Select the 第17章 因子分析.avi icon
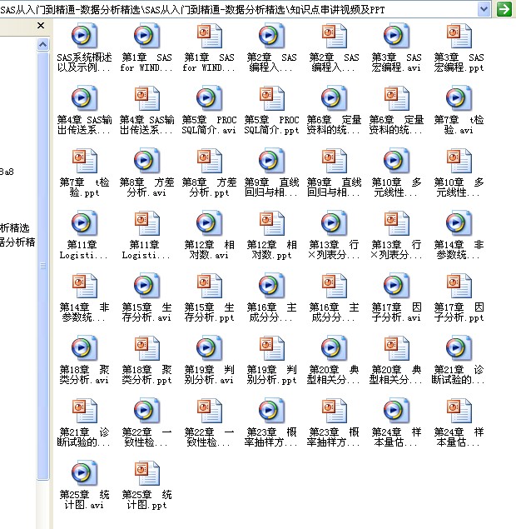The width and height of the screenshot is (516, 529). click(396, 285)
